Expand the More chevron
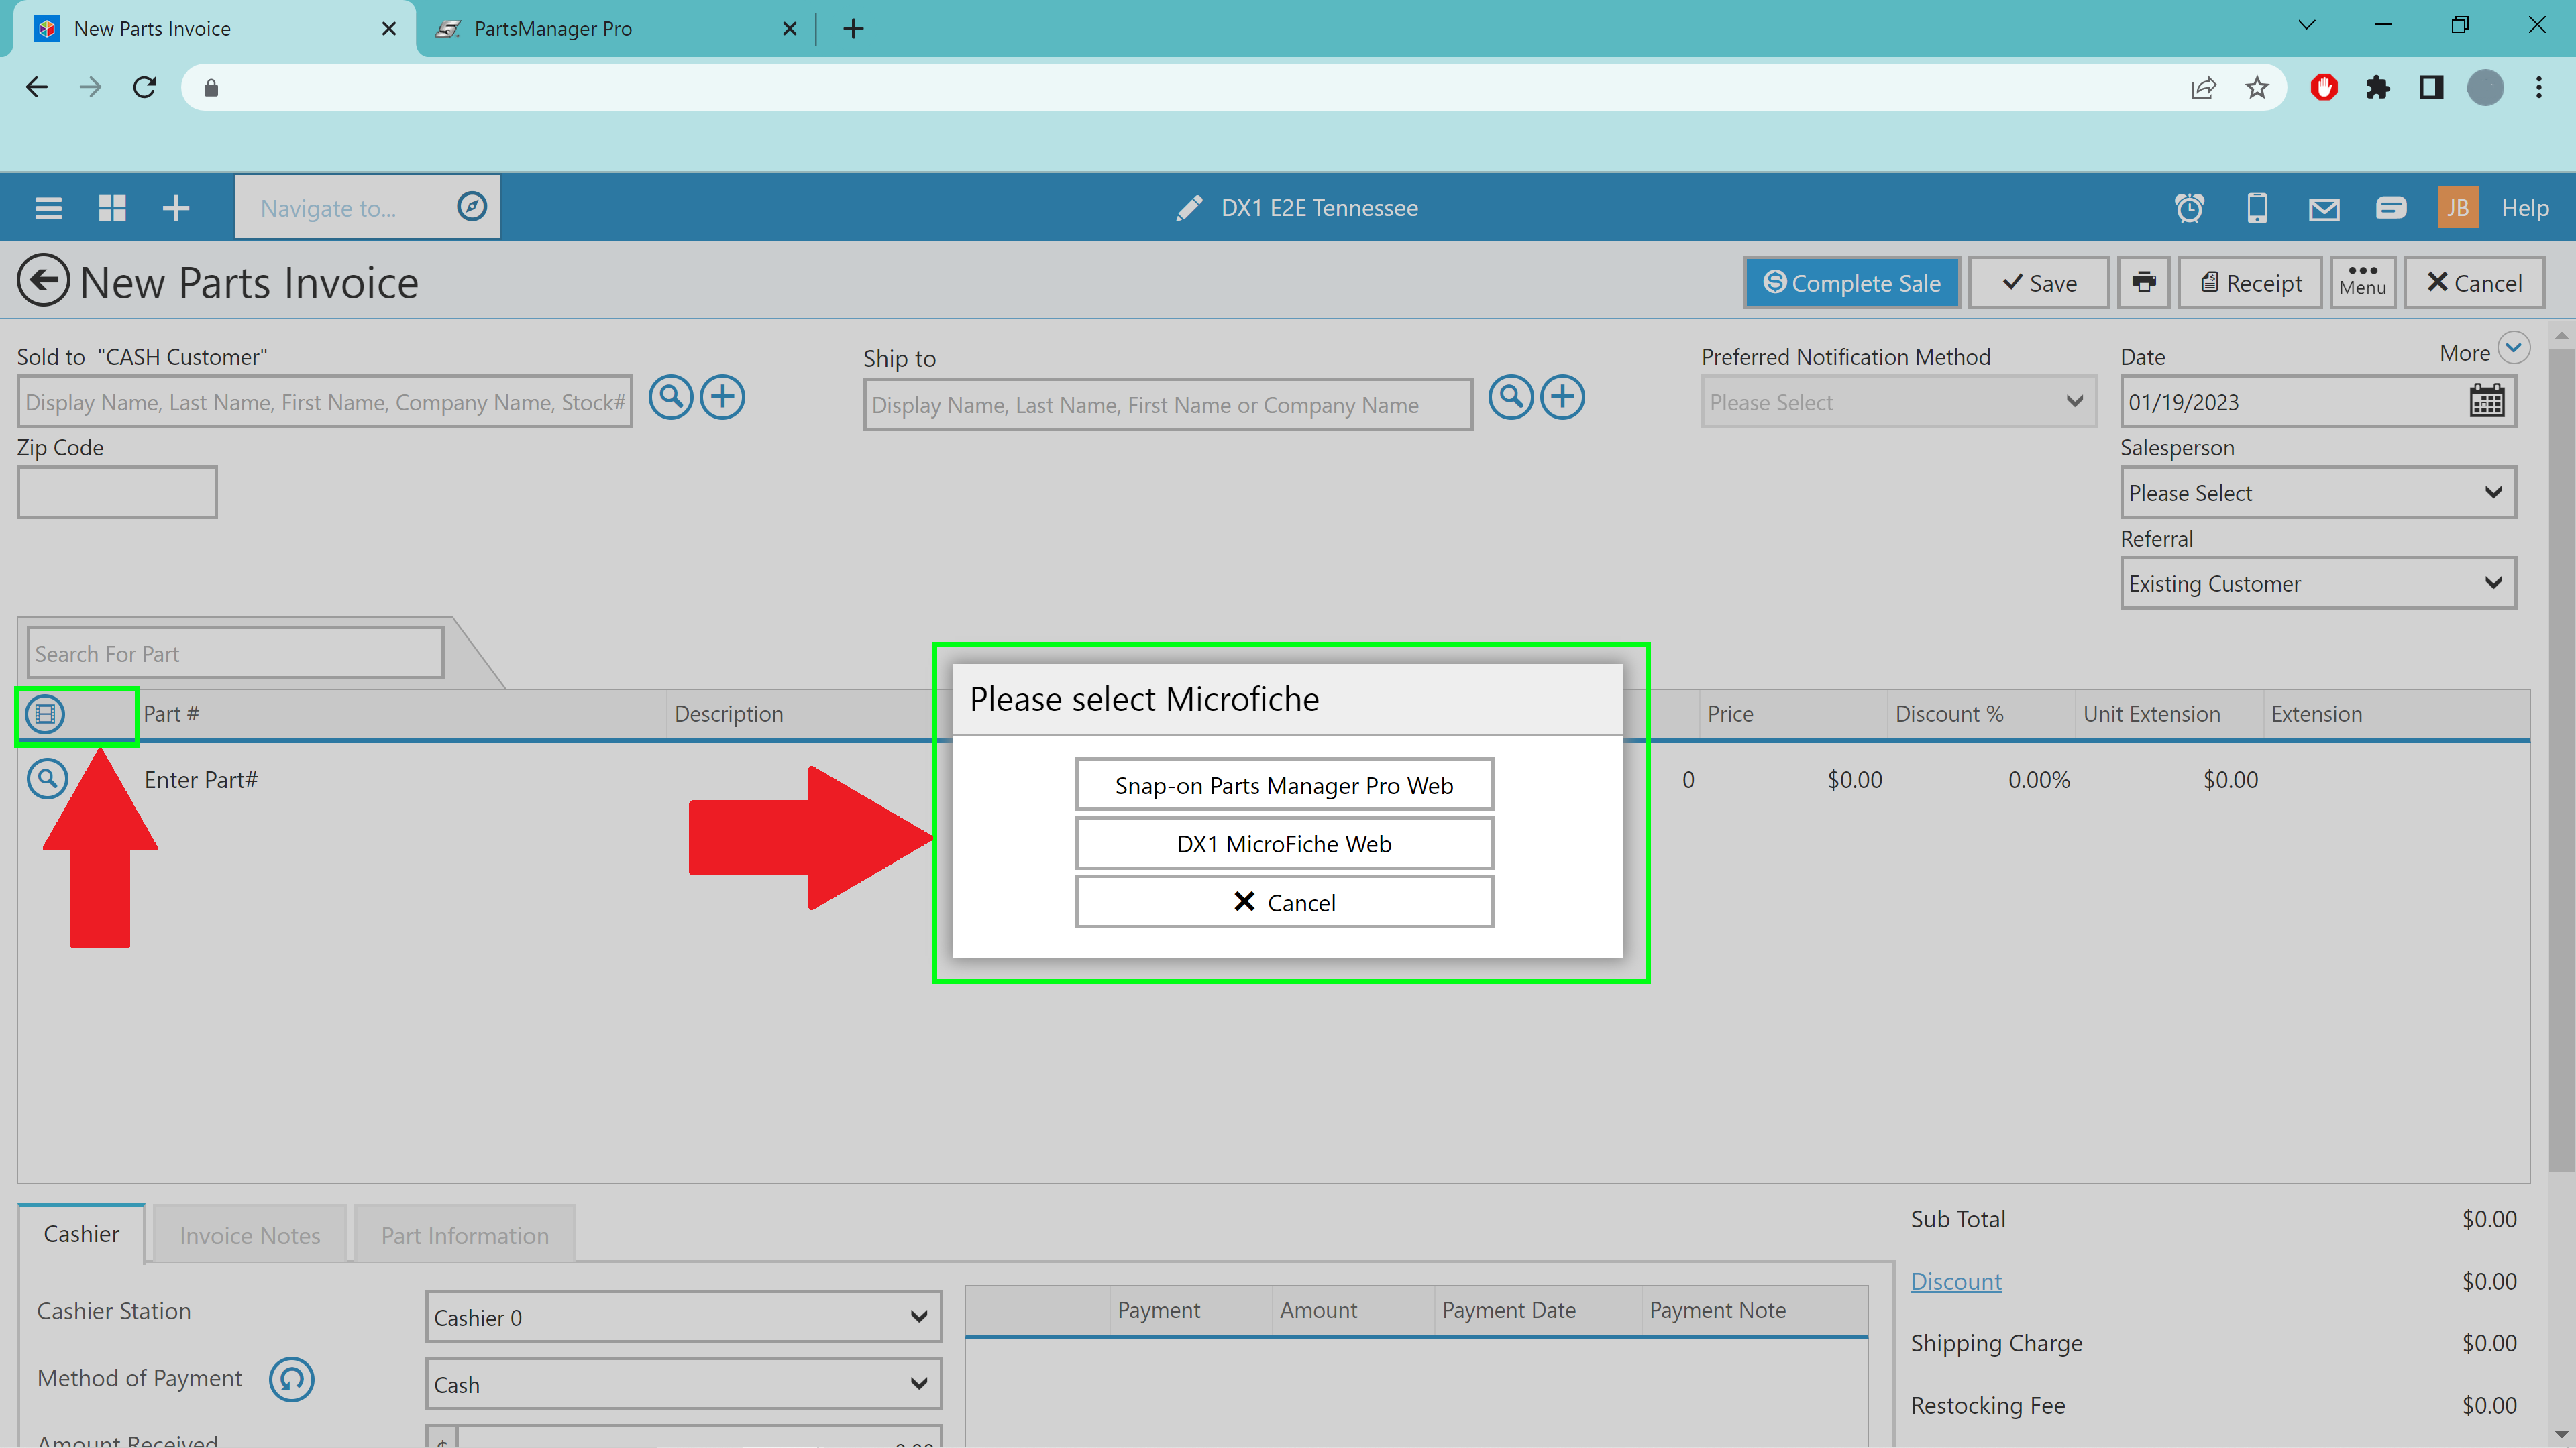Viewport: 2576px width, 1448px height. pyautogui.click(x=2513, y=348)
